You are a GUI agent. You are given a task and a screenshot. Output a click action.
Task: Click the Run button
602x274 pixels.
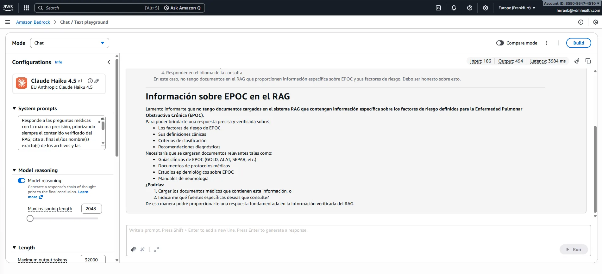[x=574, y=249]
